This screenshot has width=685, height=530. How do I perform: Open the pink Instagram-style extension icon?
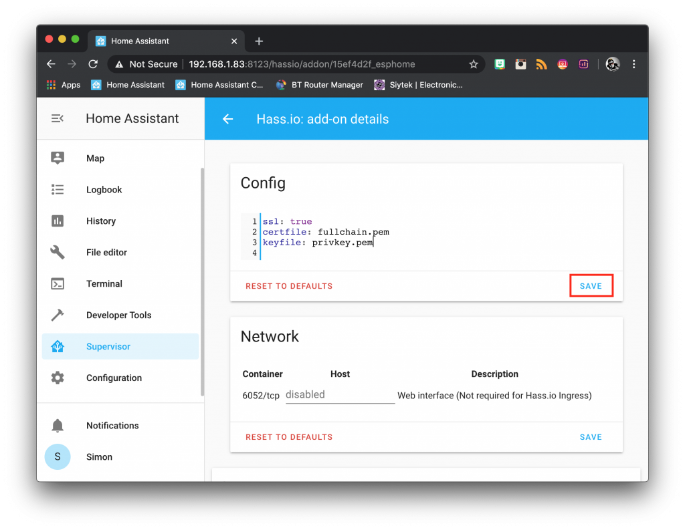point(562,64)
